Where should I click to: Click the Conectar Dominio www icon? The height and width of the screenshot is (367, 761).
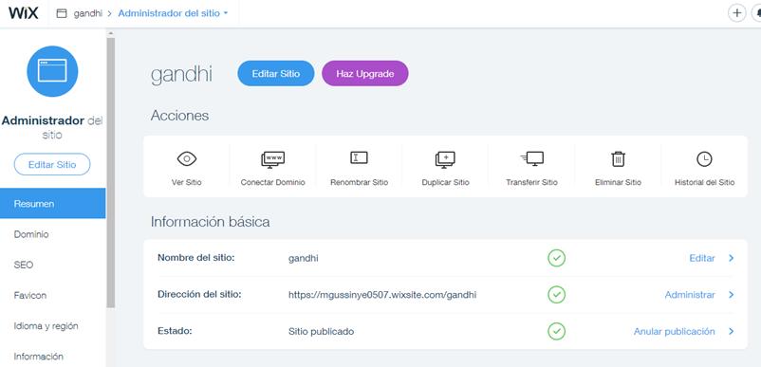click(x=272, y=159)
